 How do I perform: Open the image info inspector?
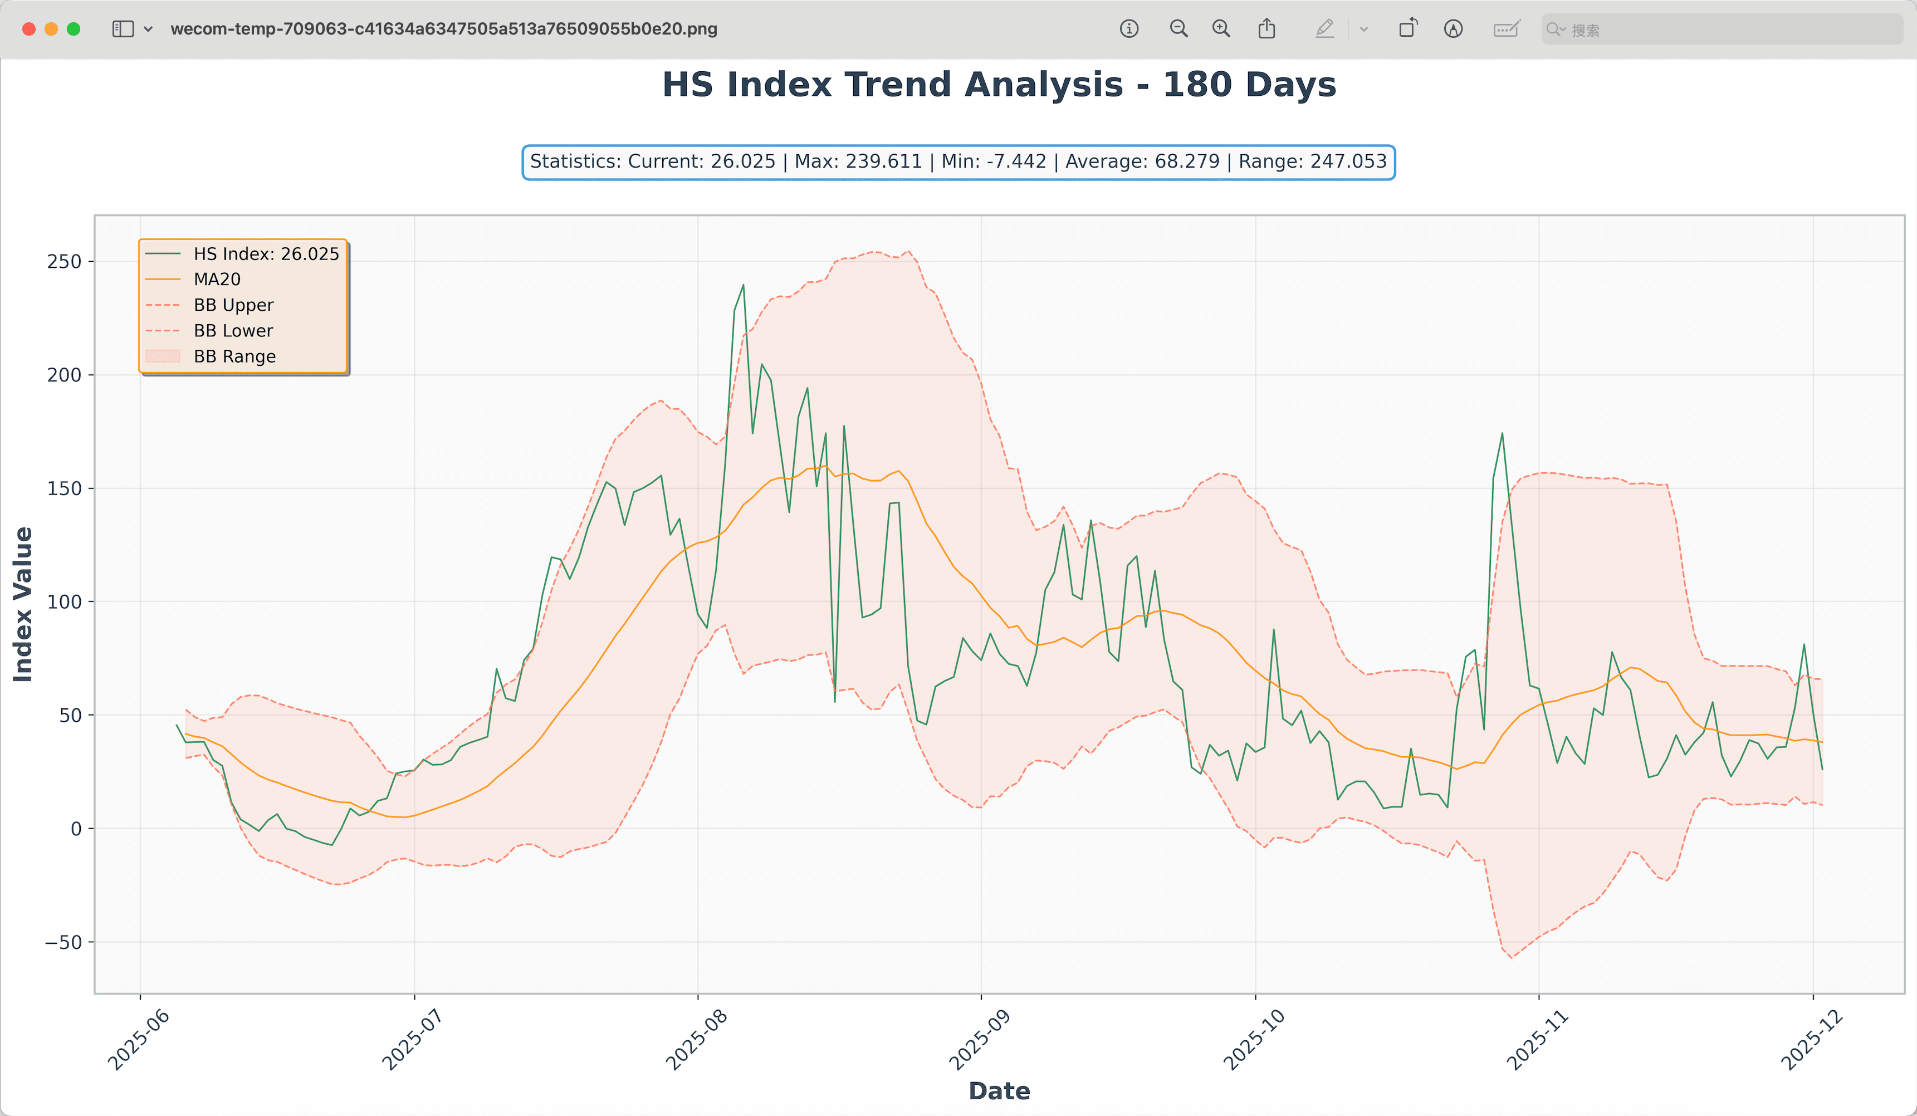tap(1129, 29)
